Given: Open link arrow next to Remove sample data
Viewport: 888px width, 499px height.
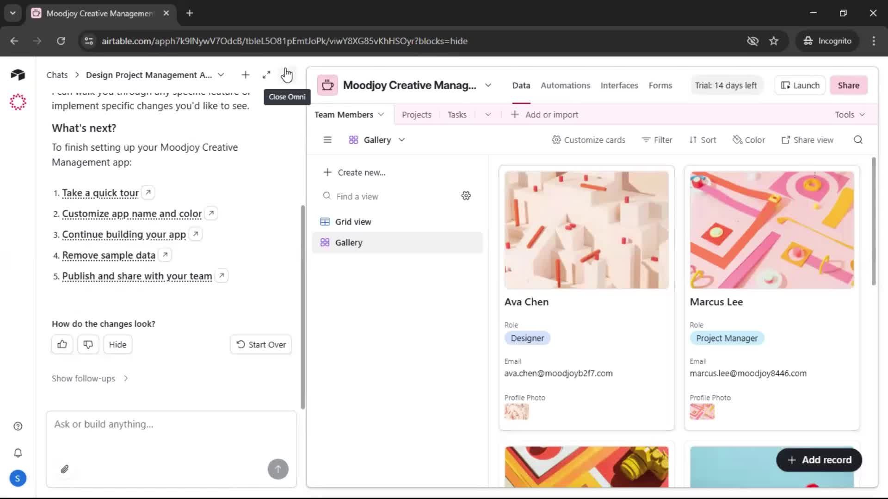Looking at the screenshot, I should pos(165,255).
